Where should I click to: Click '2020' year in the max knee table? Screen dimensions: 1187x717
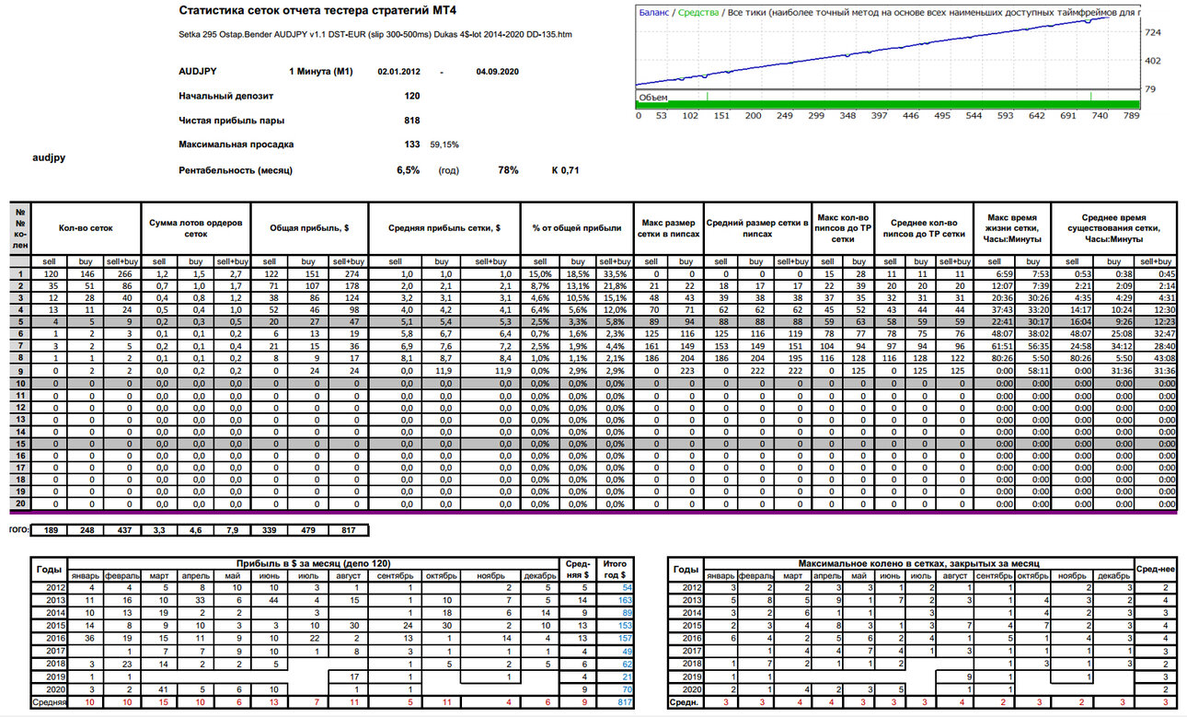tap(684, 689)
